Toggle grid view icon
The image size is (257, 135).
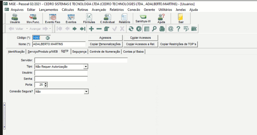(147, 29)
